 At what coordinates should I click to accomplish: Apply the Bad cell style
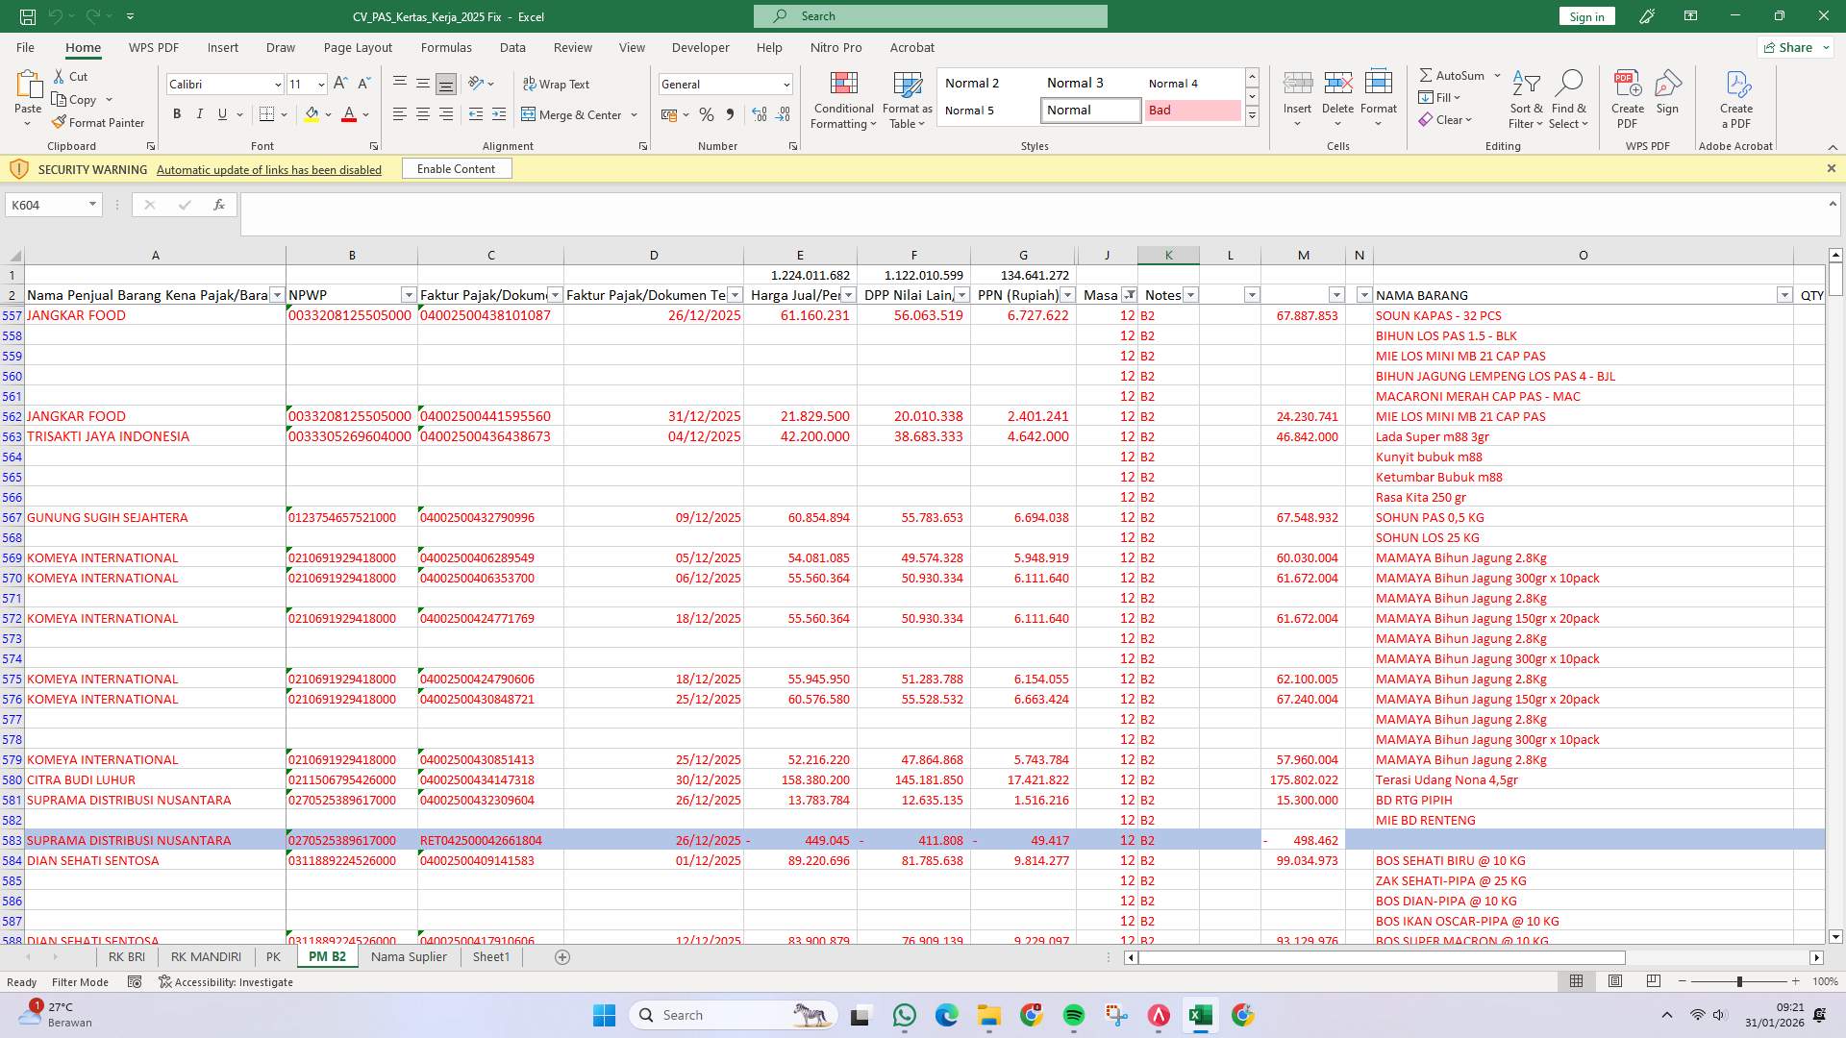click(x=1192, y=111)
